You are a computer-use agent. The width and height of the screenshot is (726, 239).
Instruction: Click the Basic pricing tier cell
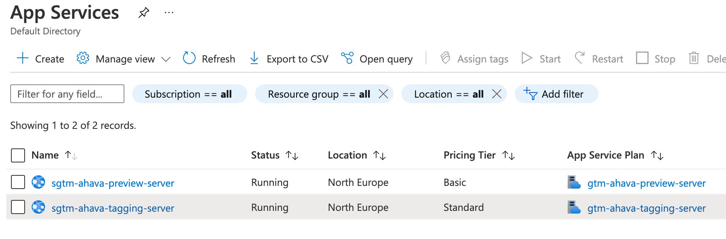[x=455, y=182]
